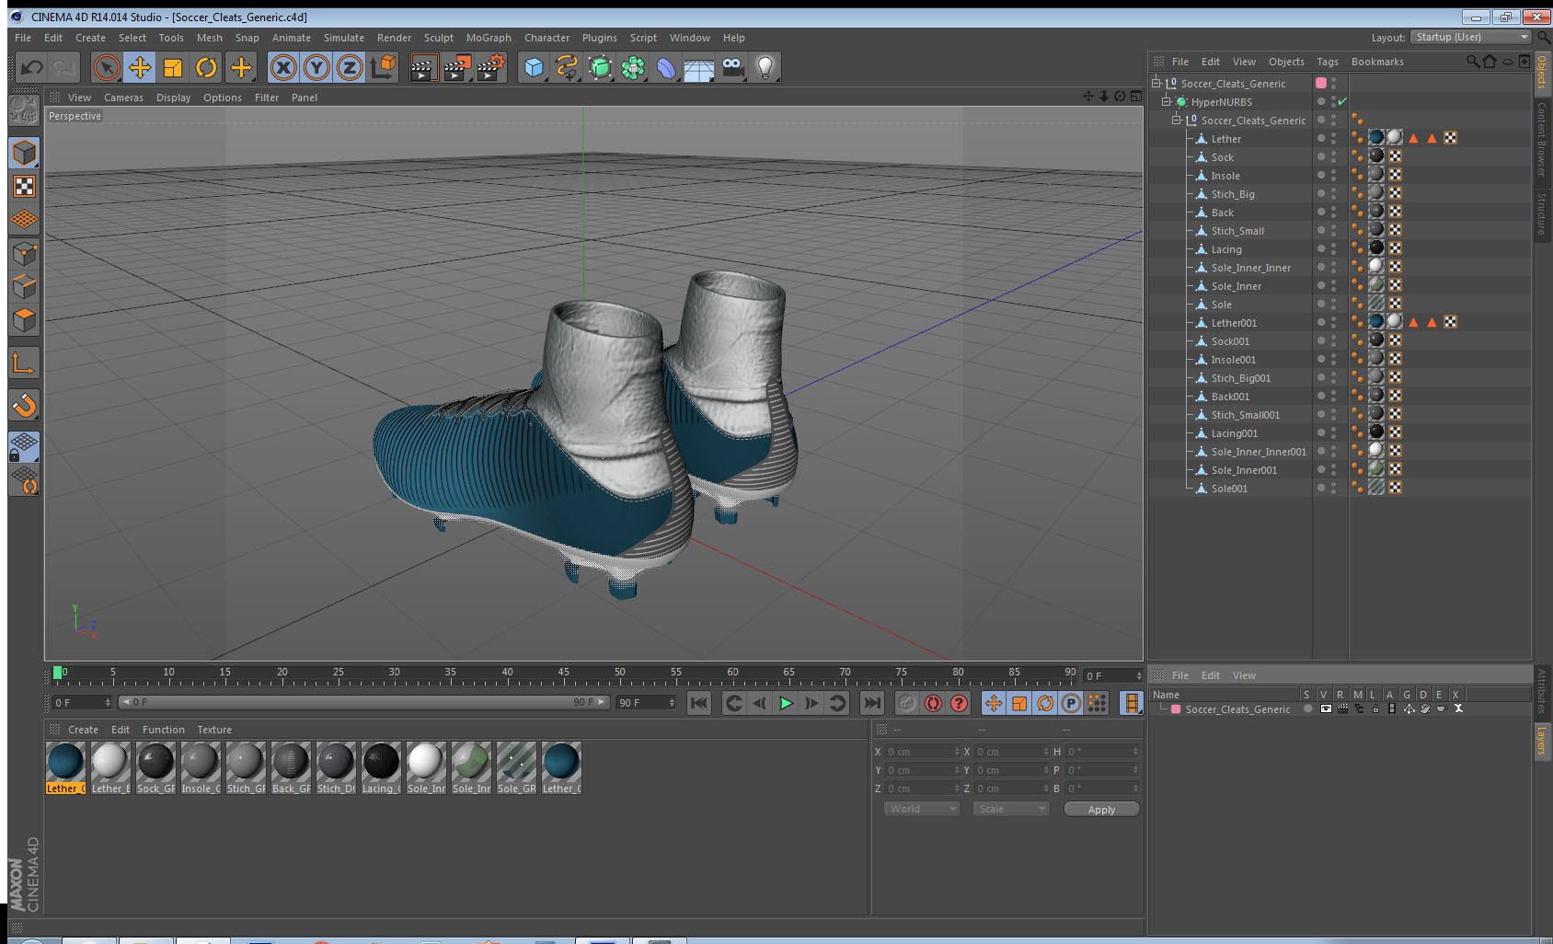This screenshot has height=944, width=1553.
Task: Select the Live Selection tool
Action: (x=107, y=67)
